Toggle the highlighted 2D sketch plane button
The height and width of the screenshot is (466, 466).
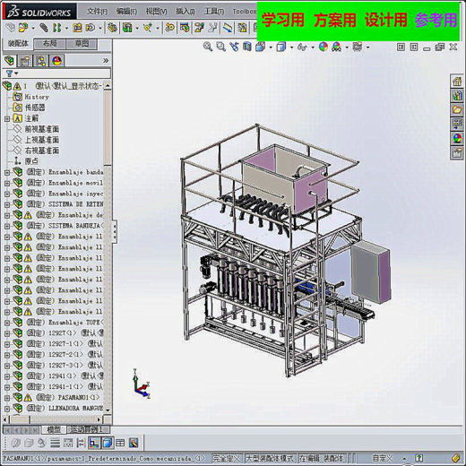(94, 443)
